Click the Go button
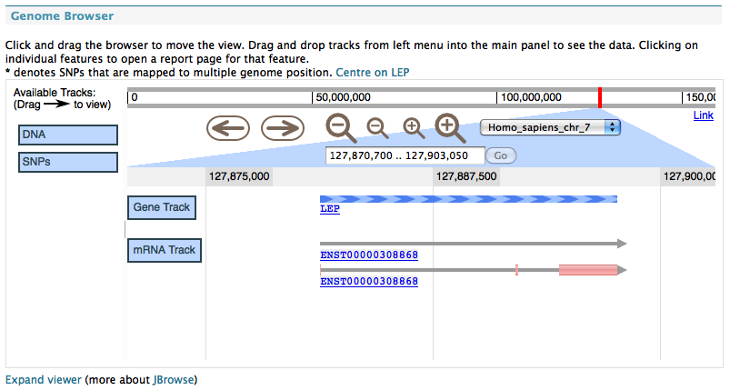The height and width of the screenshot is (390, 730). pos(501,155)
